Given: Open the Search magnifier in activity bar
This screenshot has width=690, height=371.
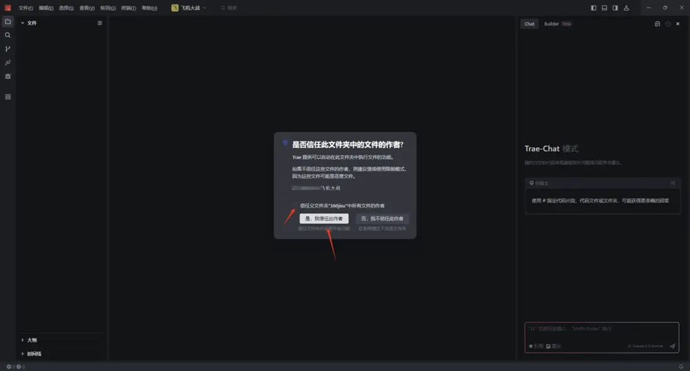Looking at the screenshot, I should tap(8, 35).
